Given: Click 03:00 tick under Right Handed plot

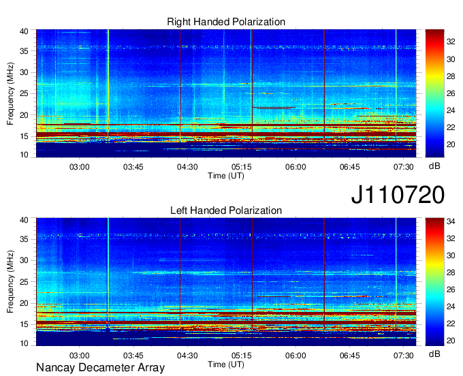Looking at the screenshot, I should [79, 167].
